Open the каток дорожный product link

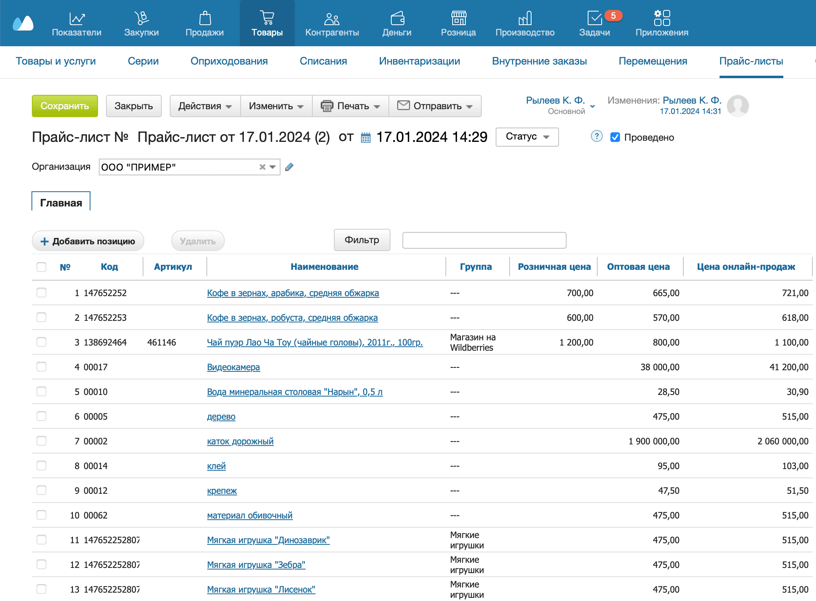point(240,441)
